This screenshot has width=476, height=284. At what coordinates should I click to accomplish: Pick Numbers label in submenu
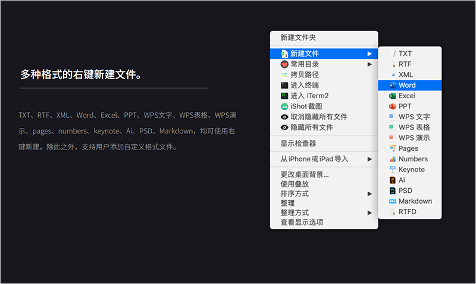click(413, 159)
